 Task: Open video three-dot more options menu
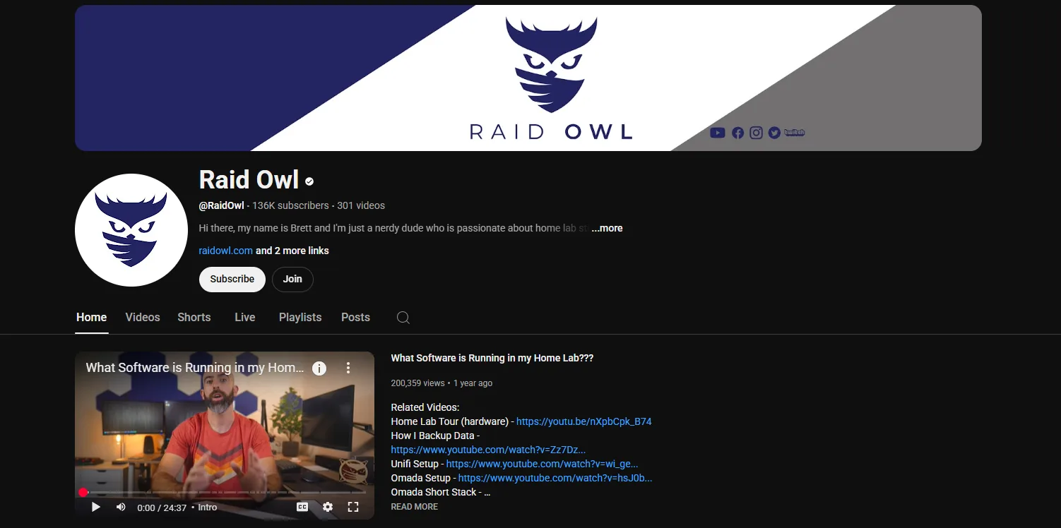pos(348,368)
